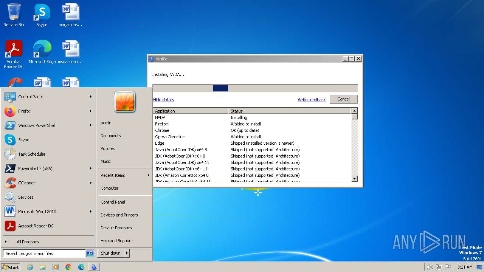Expand CCleaner jump list arrow
This screenshot has width=484, height=272.
click(x=91, y=183)
